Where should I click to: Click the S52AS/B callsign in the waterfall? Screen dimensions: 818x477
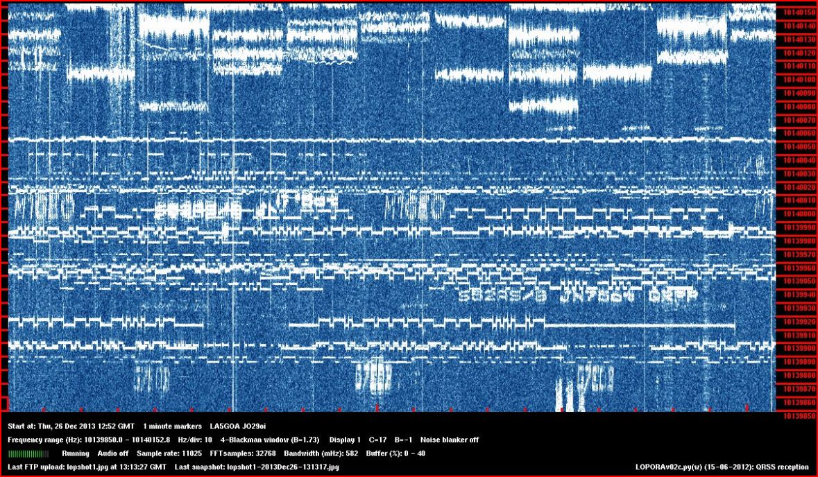493,295
